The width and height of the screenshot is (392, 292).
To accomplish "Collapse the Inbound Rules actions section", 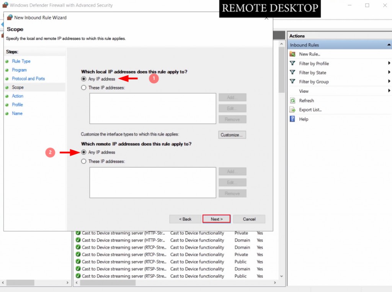I will 389,45.
